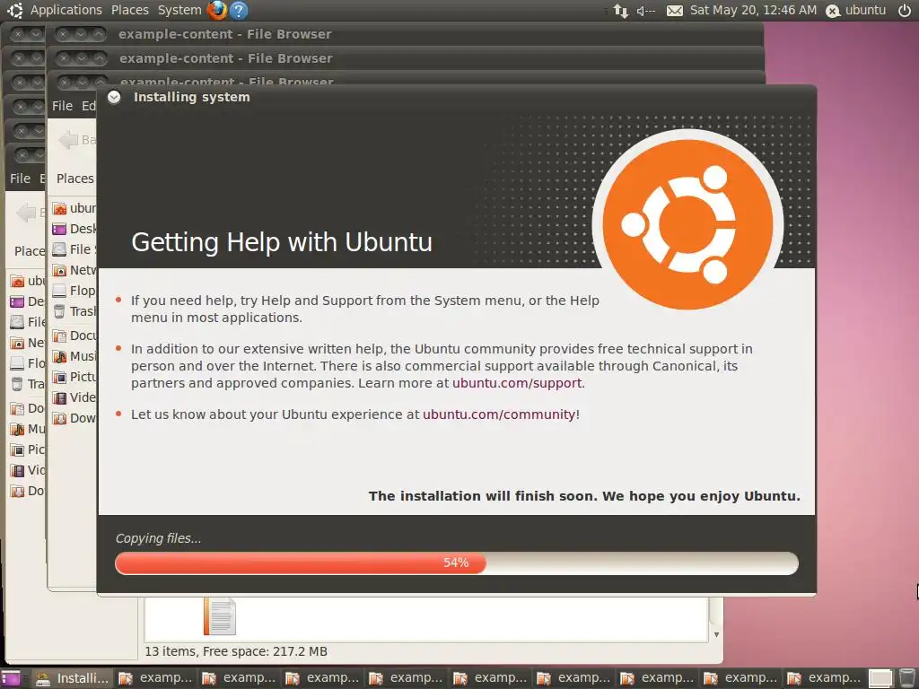Screen dimensions: 919x689
Task: Select Videos entry in frontmost File Browser sidebar
Action: (74, 397)
